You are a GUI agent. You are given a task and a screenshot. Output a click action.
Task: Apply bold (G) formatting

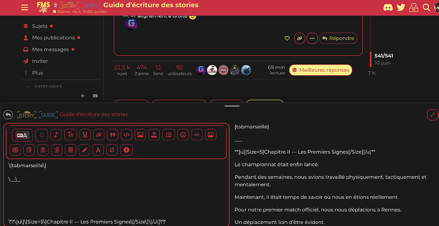coord(41,135)
